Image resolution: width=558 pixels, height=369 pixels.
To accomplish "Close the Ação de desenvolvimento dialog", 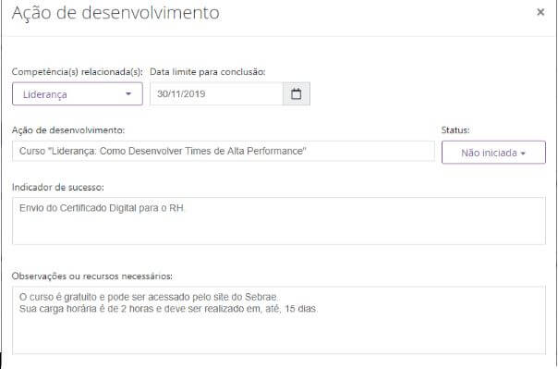I will [540, 12].
